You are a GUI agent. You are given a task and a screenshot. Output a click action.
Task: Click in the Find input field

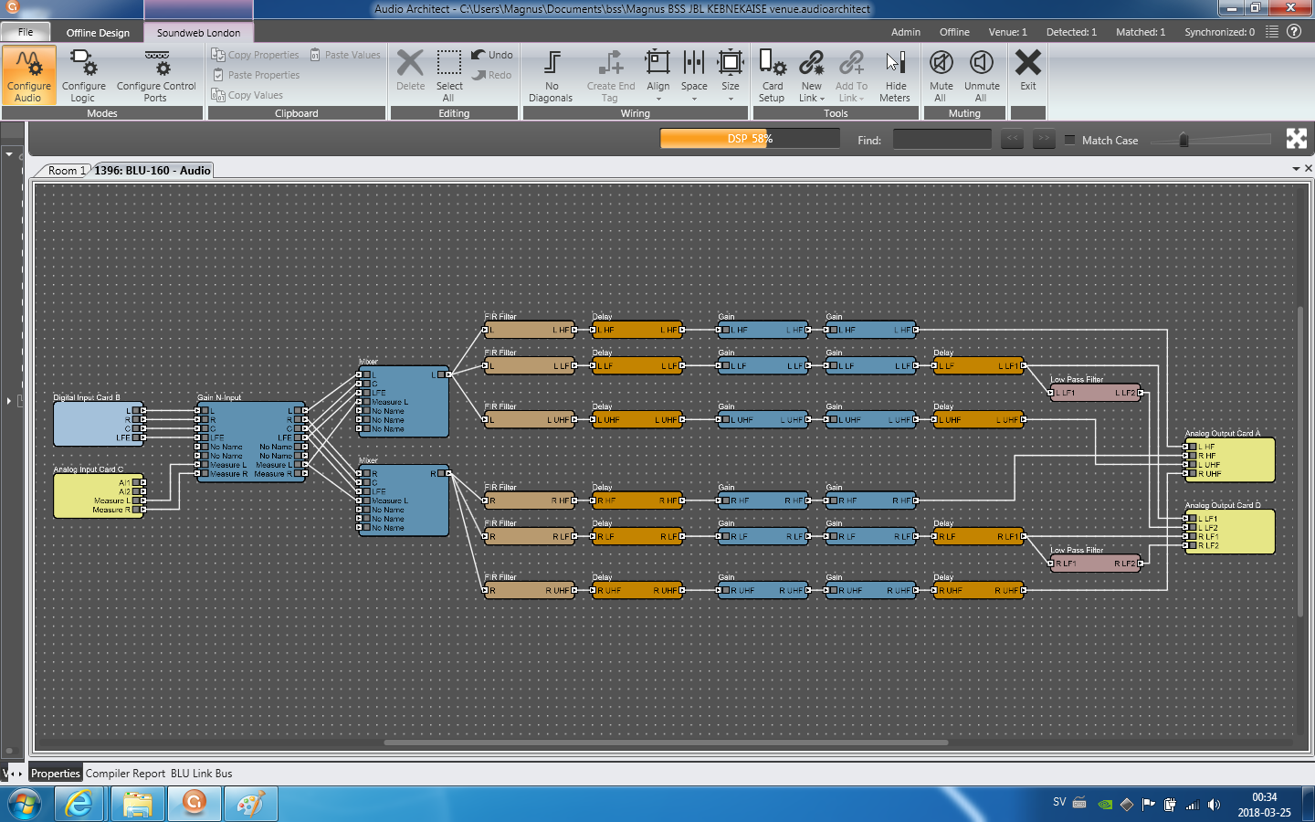tap(942, 139)
